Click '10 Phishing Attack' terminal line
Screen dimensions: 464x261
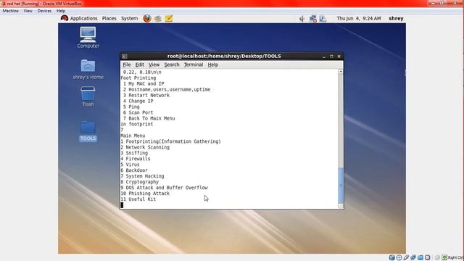pyautogui.click(x=145, y=194)
